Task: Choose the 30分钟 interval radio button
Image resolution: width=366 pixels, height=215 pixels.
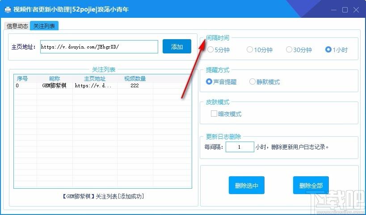Action: [299, 50]
